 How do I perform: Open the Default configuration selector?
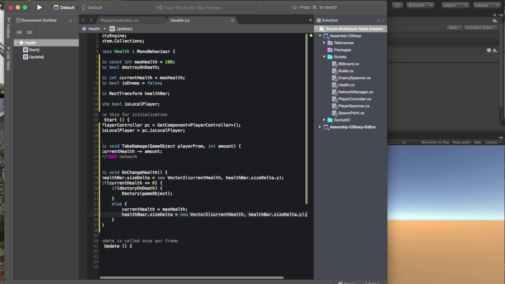(x=64, y=7)
